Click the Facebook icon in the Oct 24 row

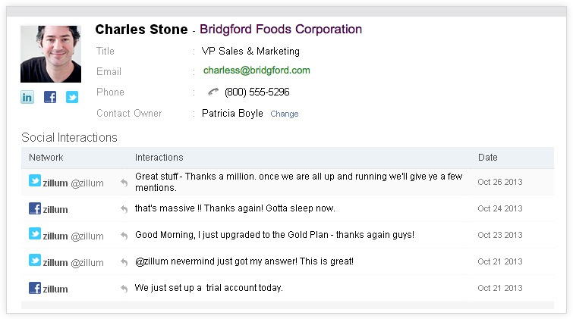(x=35, y=208)
